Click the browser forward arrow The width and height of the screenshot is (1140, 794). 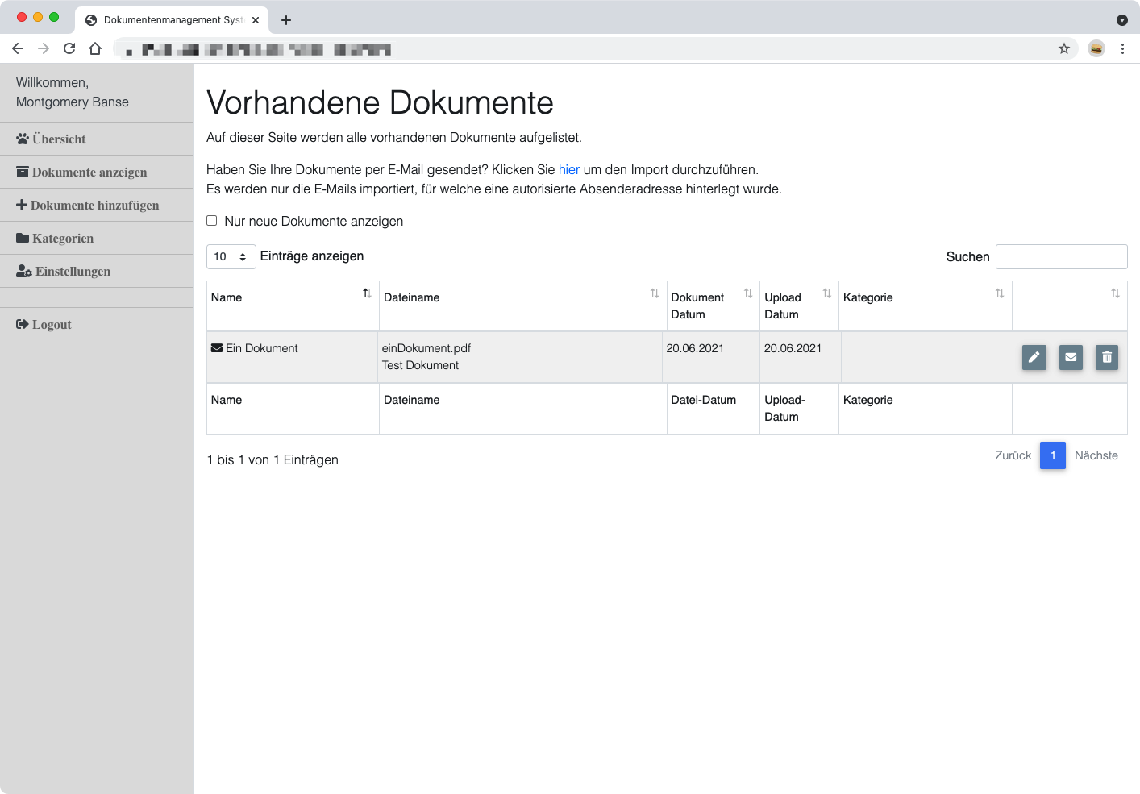click(44, 48)
